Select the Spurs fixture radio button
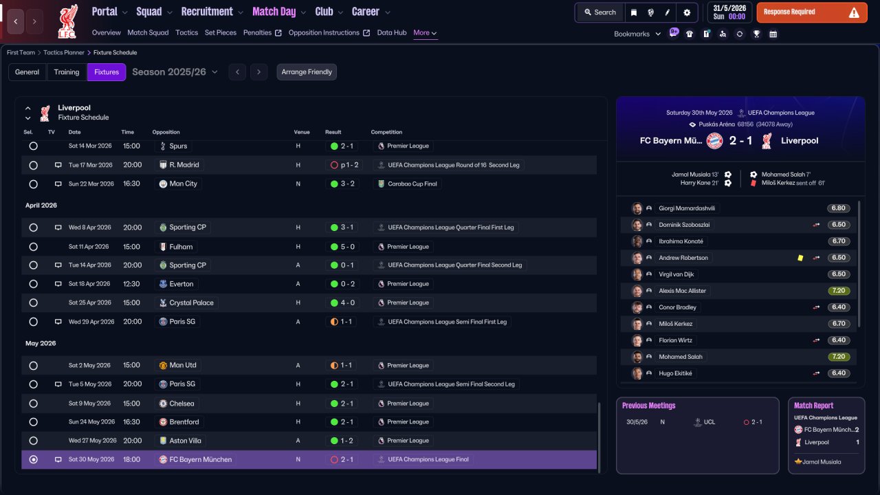Screen dimensions: 880x495 33,146
